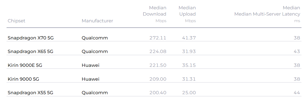
Task: Click Qualcomm in the Snapdragon X70 row
Action: coord(95,38)
